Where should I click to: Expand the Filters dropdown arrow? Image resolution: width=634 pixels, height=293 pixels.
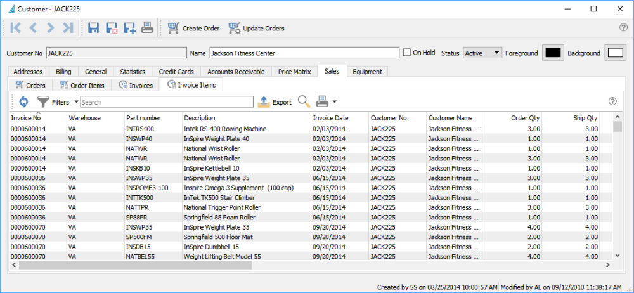(x=76, y=101)
